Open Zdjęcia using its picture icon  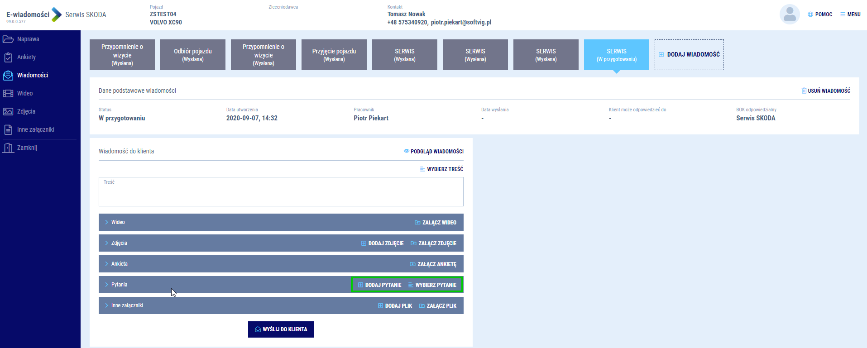pos(8,112)
